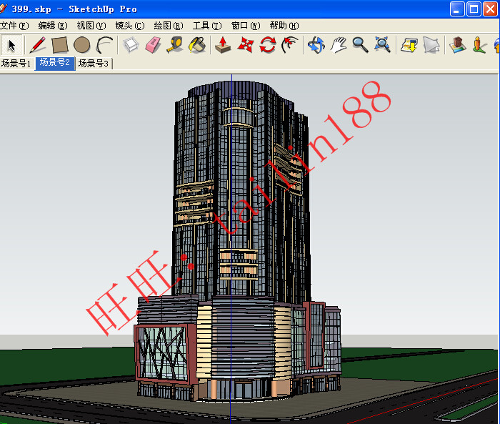The image size is (500, 424).
Task: Open the 帮助(H) menu
Action: 284,26
